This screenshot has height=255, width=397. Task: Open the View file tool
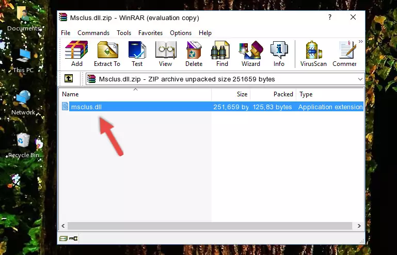click(166, 54)
